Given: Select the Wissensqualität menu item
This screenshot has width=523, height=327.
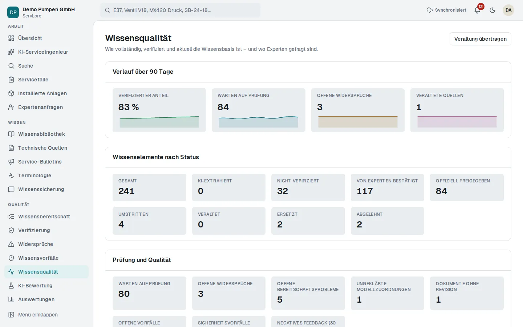Looking at the screenshot, I should [x=46, y=272].
